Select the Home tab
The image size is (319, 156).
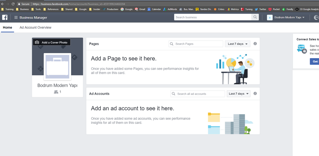coord(8,28)
